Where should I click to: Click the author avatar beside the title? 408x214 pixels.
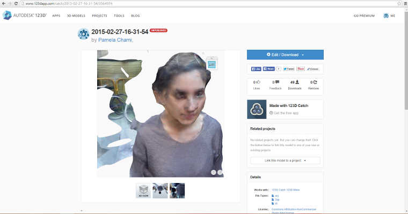pos(84,34)
